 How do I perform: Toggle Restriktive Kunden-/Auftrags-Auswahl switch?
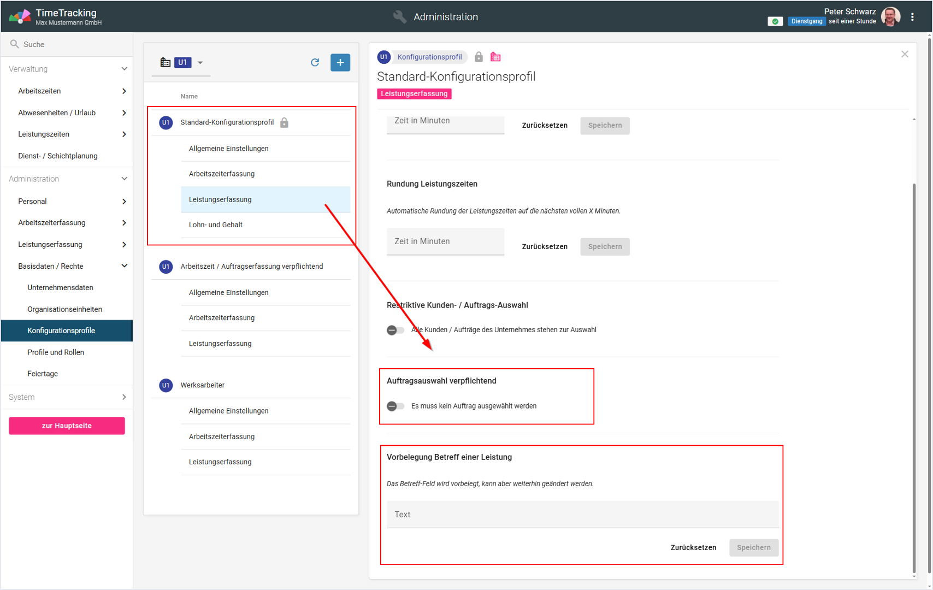(395, 330)
